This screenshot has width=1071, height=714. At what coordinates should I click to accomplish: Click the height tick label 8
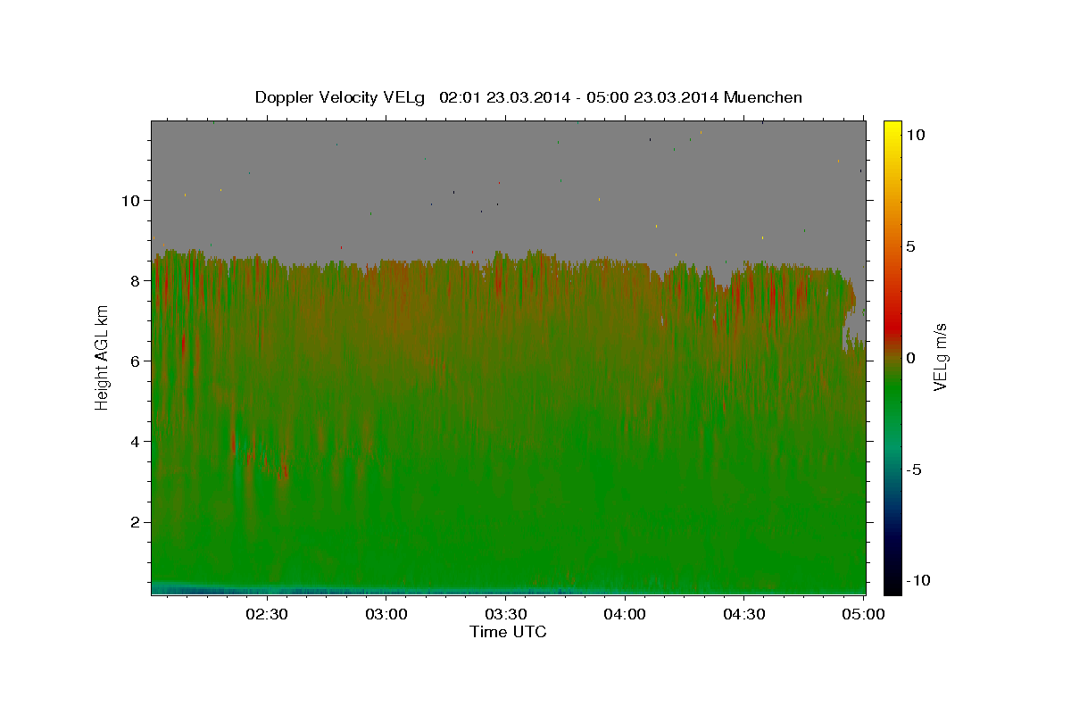136,280
